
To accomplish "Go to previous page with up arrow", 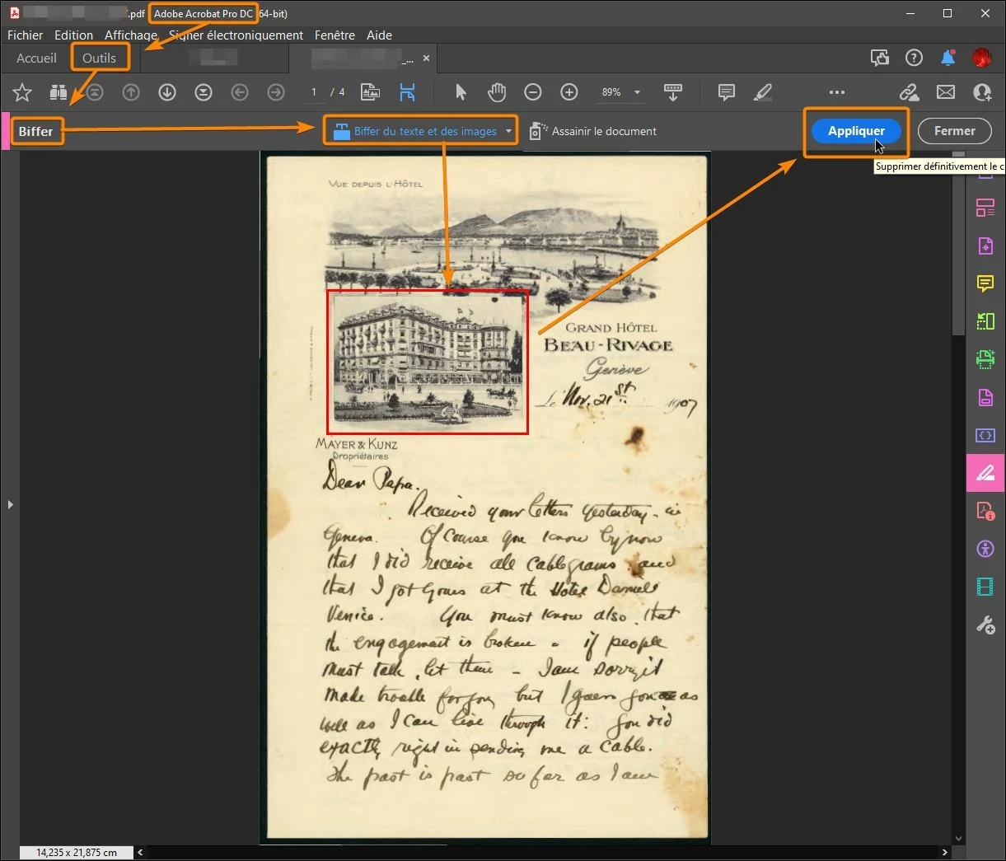I will tap(131, 92).
